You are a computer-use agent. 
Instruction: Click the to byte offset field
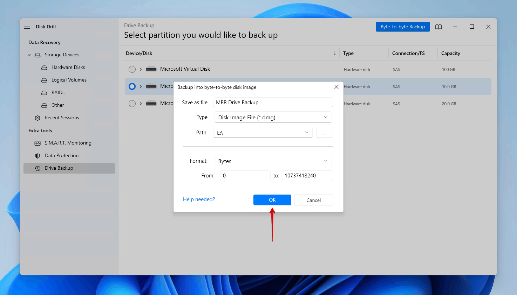[x=307, y=175]
